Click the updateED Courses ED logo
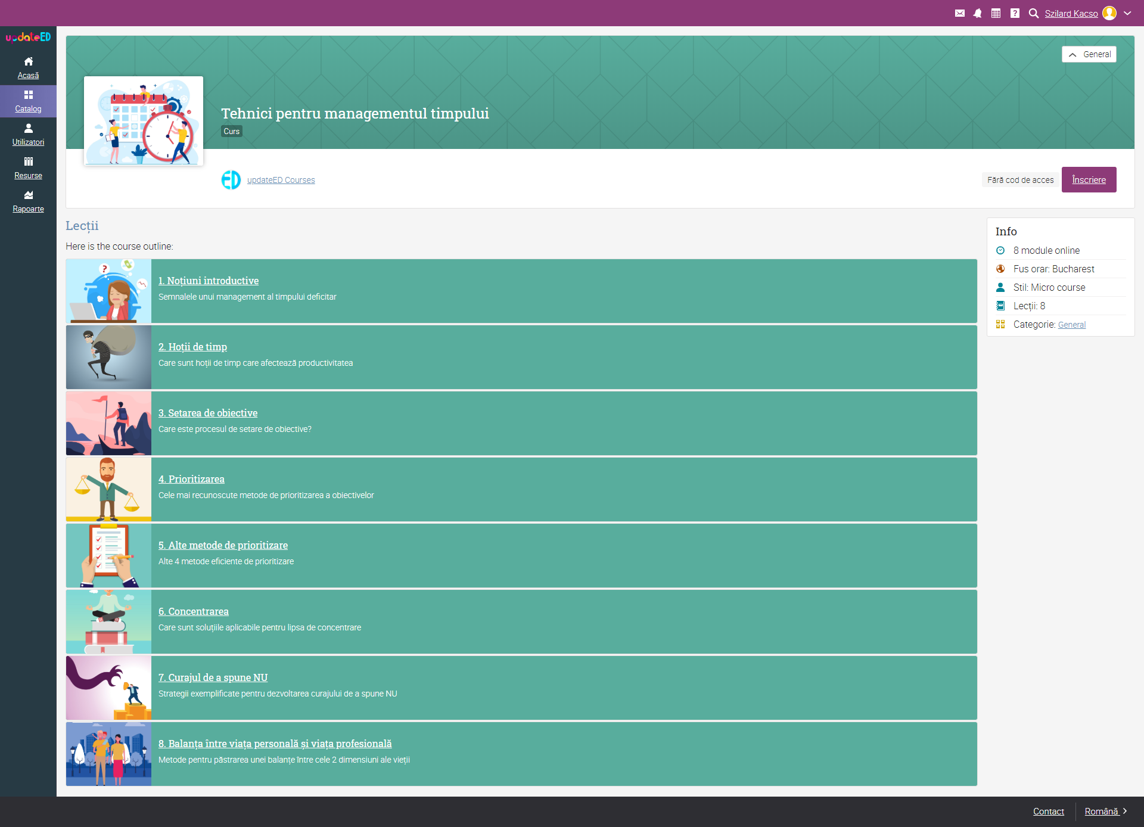Viewport: 1144px width, 827px height. (x=231, y=180)
